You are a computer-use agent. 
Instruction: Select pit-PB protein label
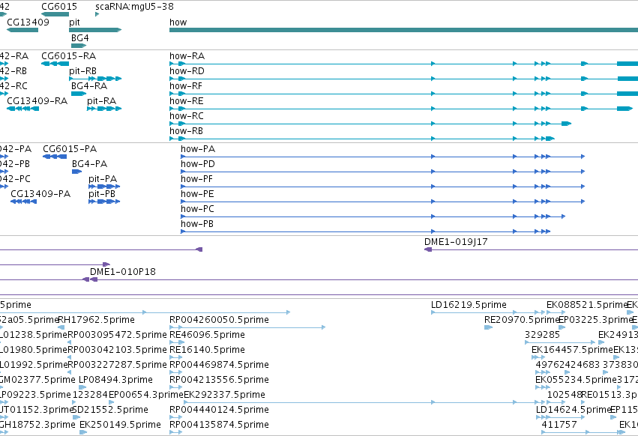pos(102,194)
